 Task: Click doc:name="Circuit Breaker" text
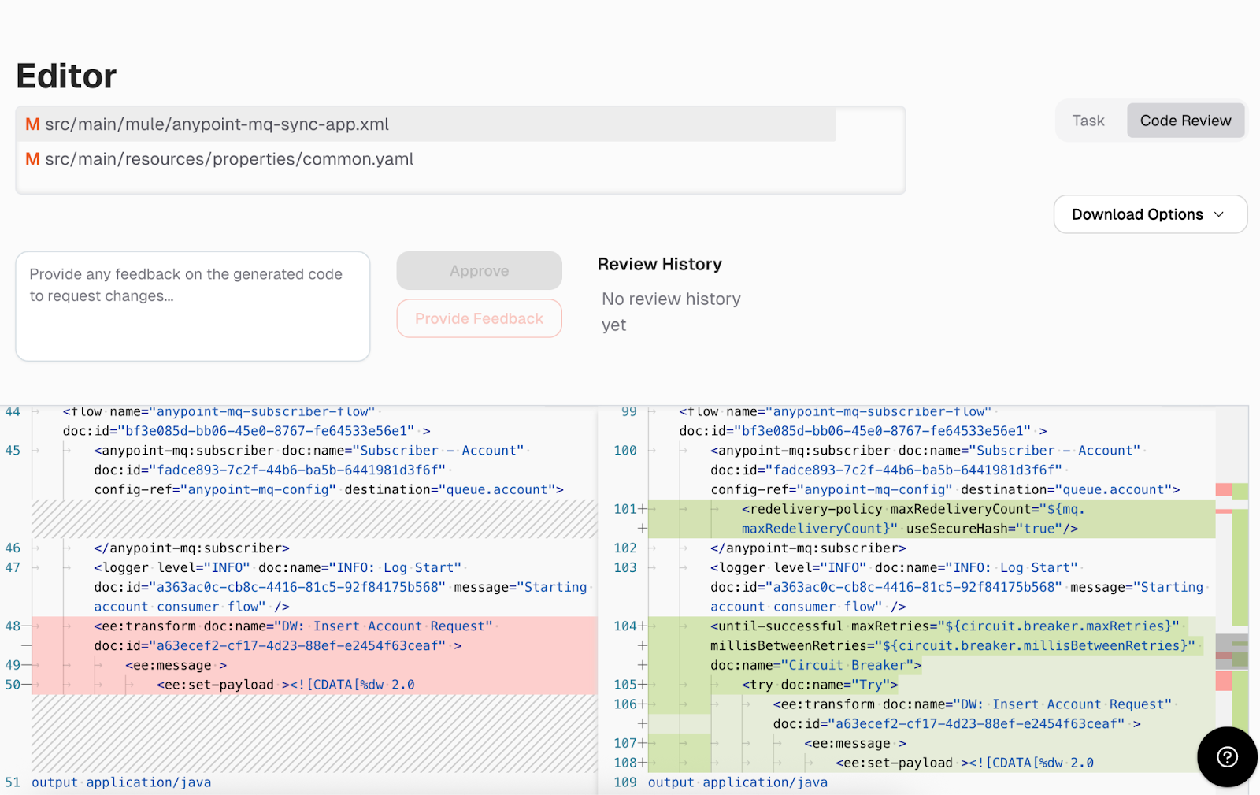(x=816, y=665)
